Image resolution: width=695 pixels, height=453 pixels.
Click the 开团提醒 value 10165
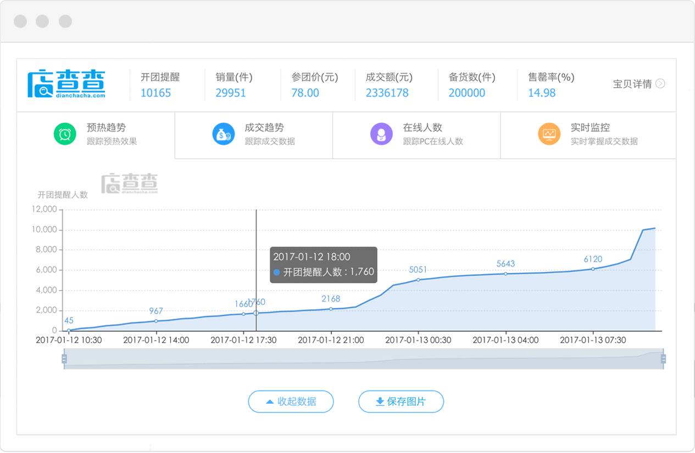156,93
